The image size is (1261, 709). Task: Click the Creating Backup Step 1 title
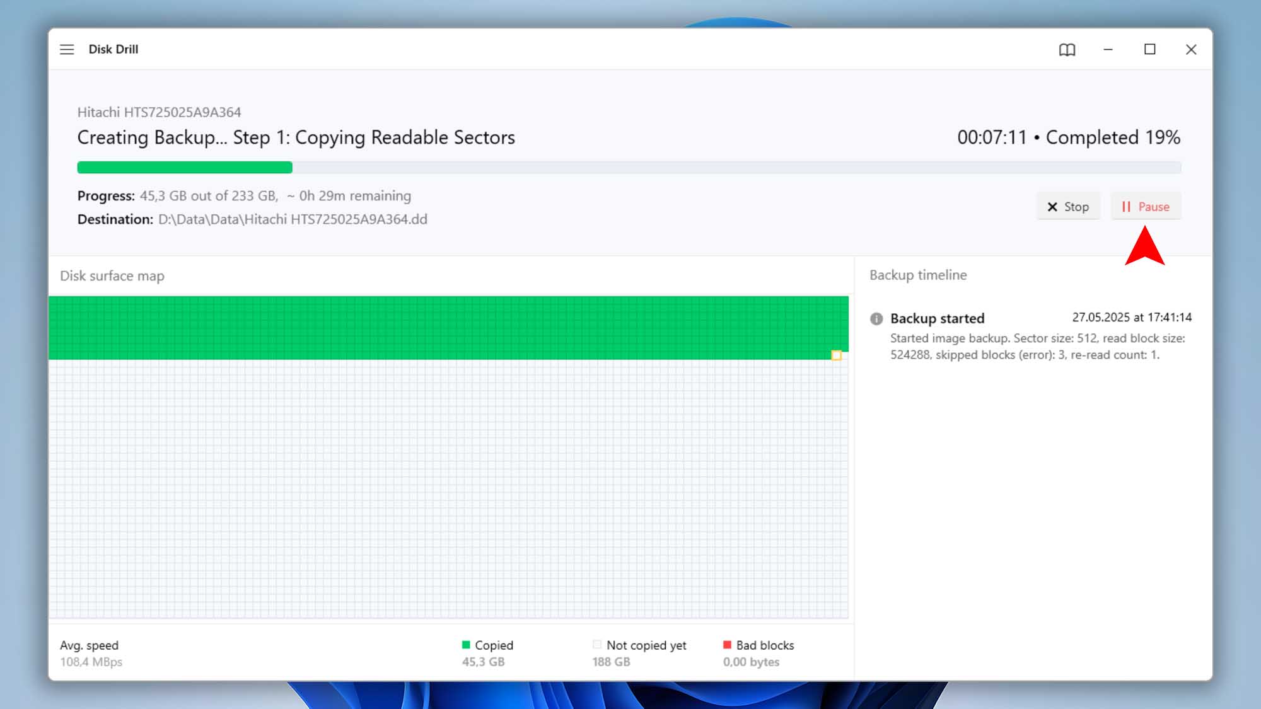pyautogui.click(x=296, y=137)
